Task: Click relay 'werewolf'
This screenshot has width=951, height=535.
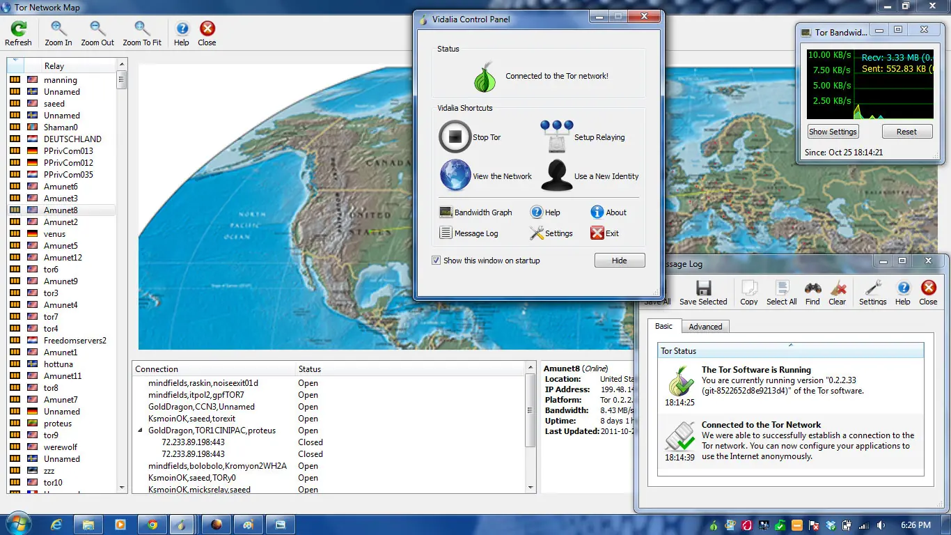Action: pos(61,447)
